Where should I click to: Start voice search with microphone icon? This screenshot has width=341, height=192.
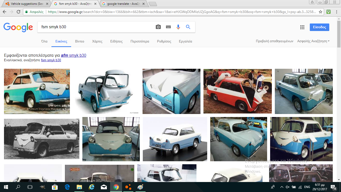coord(178,27)
